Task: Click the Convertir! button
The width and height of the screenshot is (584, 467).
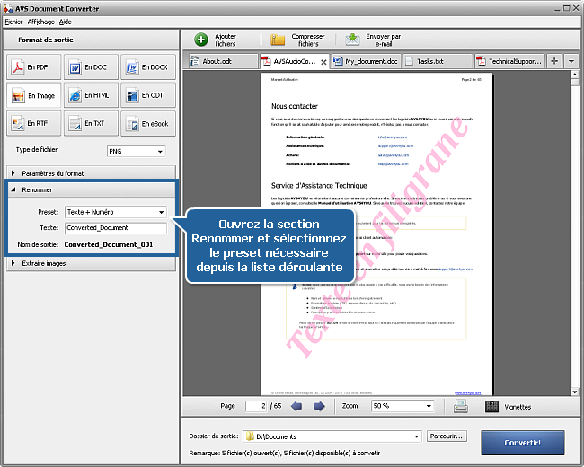Action: point(523,443)
